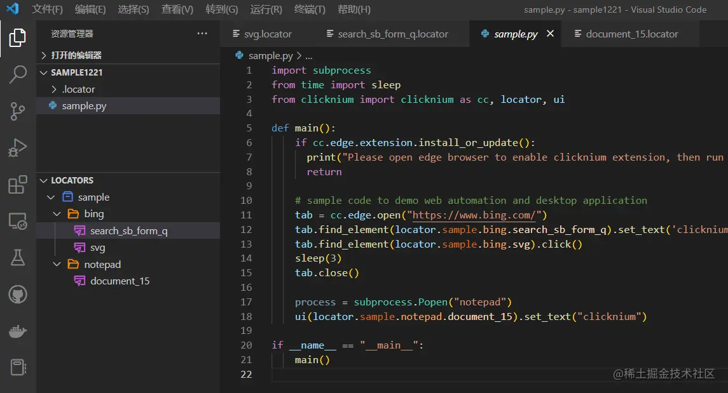Open the GitHub view in the activity bar

(x=17, y=294)
